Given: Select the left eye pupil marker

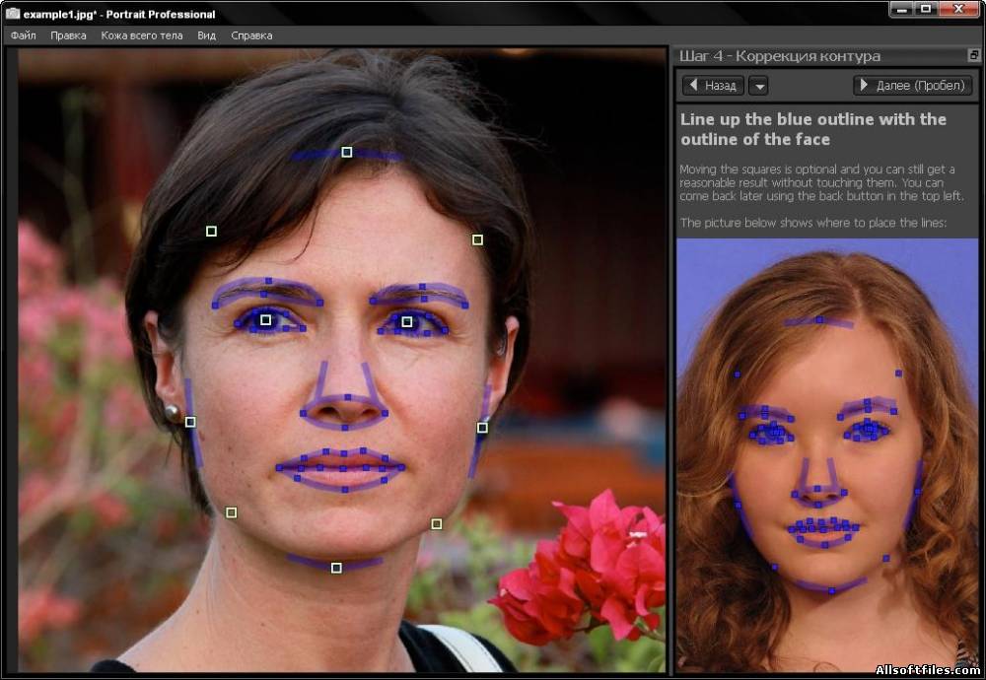Looking at the screenshot, I should coord(266,320).
